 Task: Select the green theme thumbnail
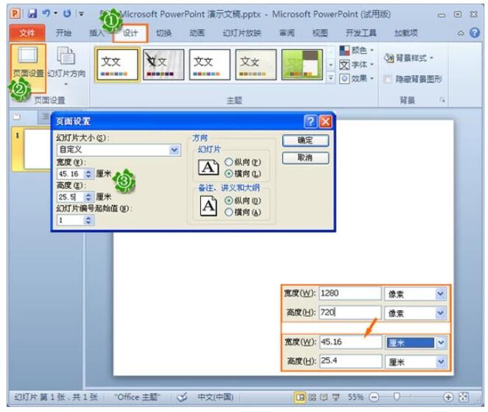click(x=302, y=65)
